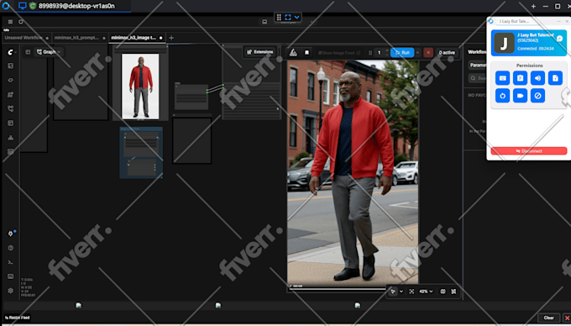Click the Resize Feed button
This screenshot has width=571, height=326.
tap(17, 318)
